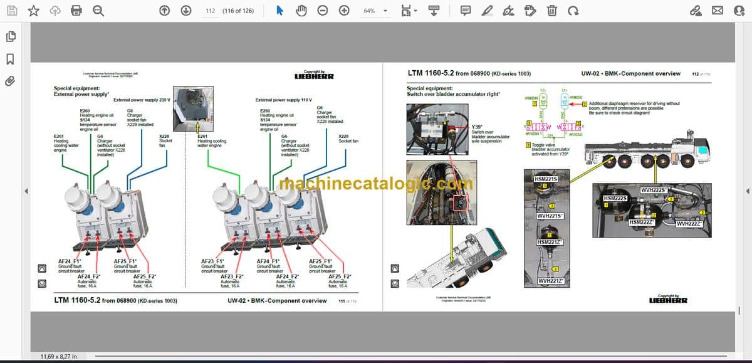Click the page number field showing 112

click(x=210, y=11)
